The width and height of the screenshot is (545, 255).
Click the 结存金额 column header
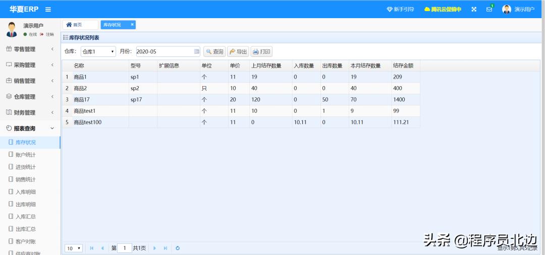pos(406,66)
